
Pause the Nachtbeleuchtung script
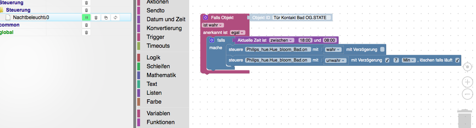click(x=87, y=17)
